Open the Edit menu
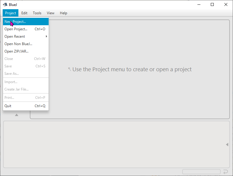This screenshot has height=176, width=233. coord(24,13)
